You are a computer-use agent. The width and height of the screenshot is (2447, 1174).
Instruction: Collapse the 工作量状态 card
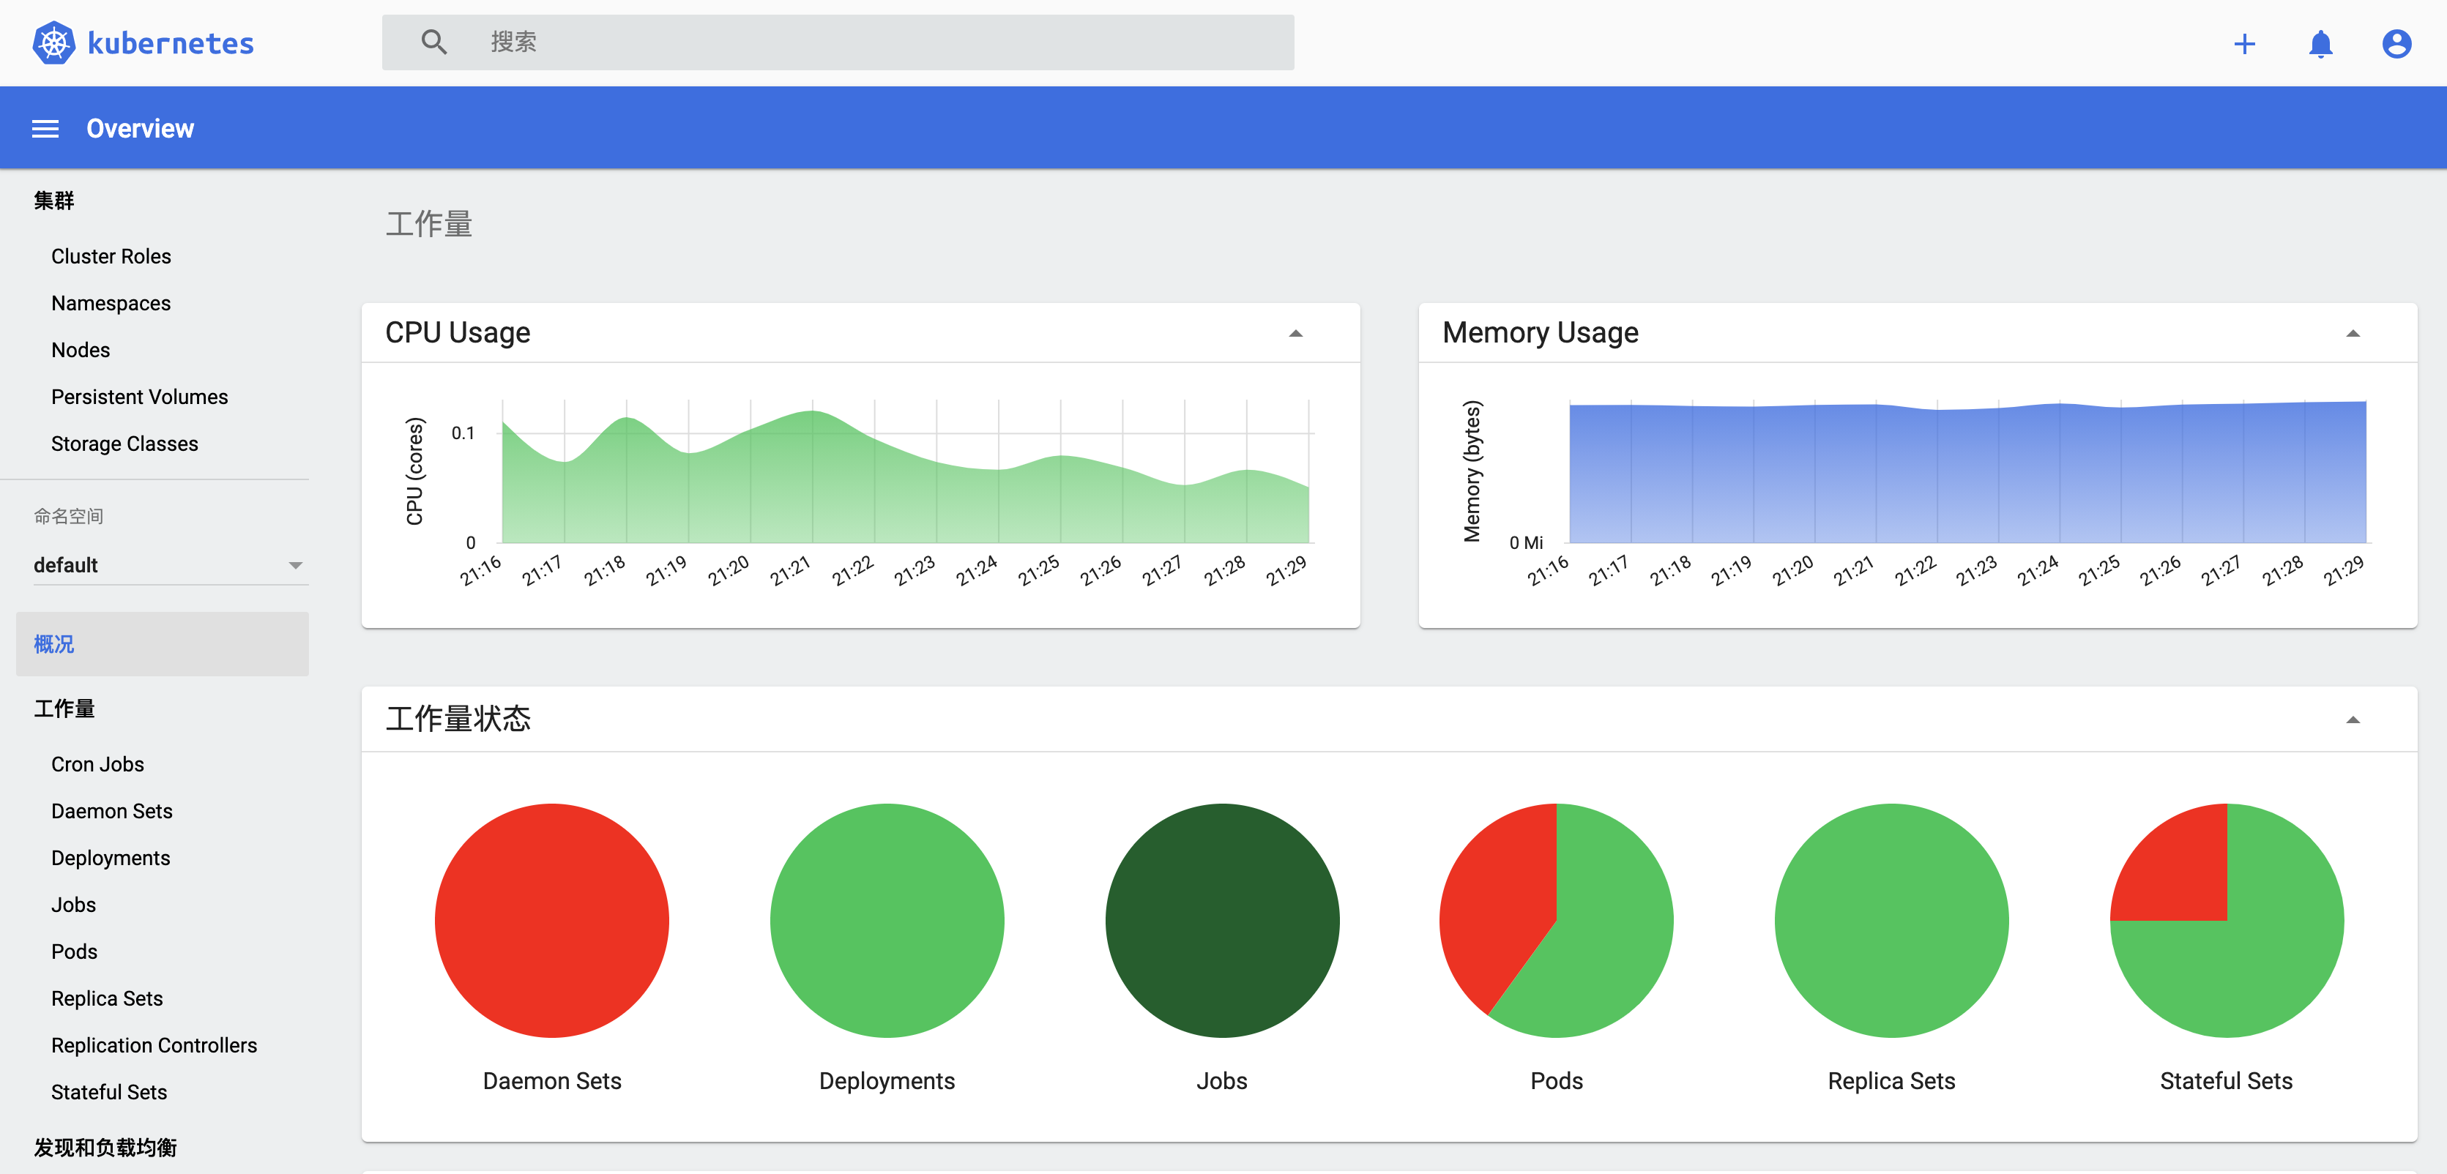(x=2352, y=720)
